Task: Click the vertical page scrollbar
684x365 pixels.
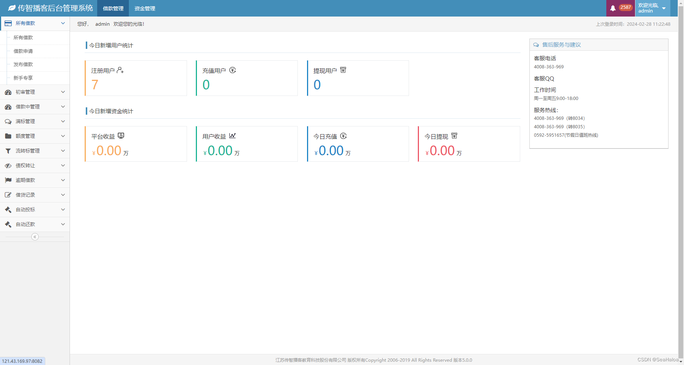Action: pyautogui.click(x=681, y=182)
